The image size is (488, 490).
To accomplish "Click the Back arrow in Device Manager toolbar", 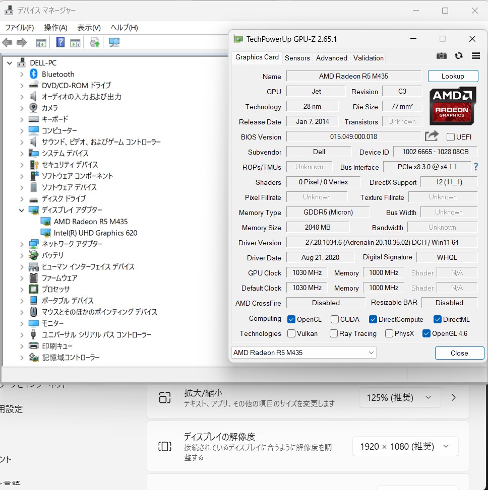I will click(x=7, y=42).
